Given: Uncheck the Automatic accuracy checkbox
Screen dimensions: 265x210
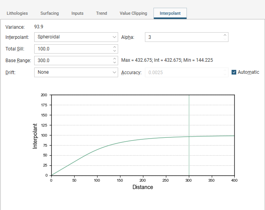Looking at the screenshot, I should 234,72.
